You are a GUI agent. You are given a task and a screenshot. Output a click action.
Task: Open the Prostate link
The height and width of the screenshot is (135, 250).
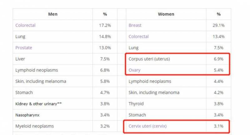[24, 48]
